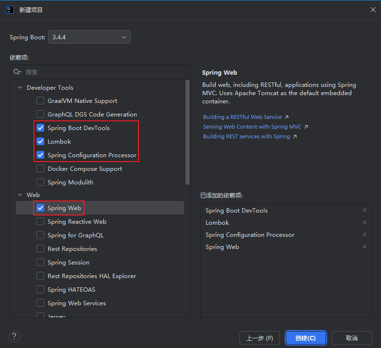Viewport: 381px width, 348px height.
Task: Collapse the Developer Tools category
Action: 20,87
